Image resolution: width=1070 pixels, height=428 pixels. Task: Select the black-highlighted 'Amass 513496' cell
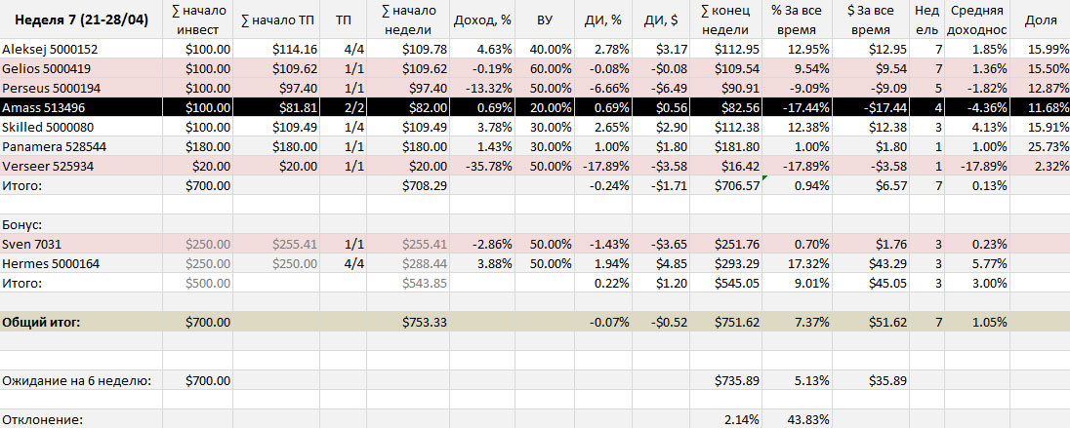[x=45, y=107]
